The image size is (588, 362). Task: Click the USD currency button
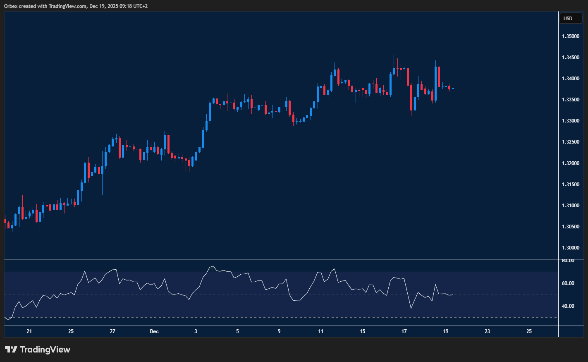click(570, 19)
